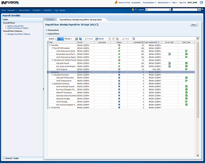Click task type icon for Run PrePayments Register row
205x164 pixels.
186,90
